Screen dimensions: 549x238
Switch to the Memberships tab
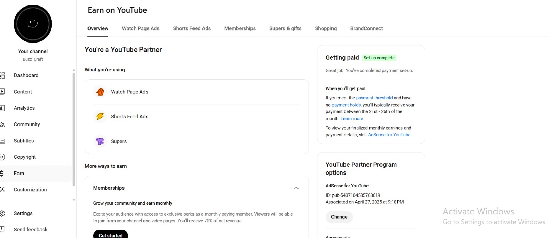tap(240, 28)
